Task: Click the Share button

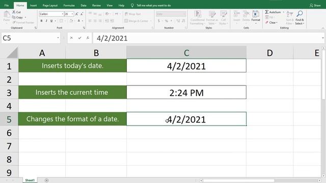Action: (x=315, y=6)
